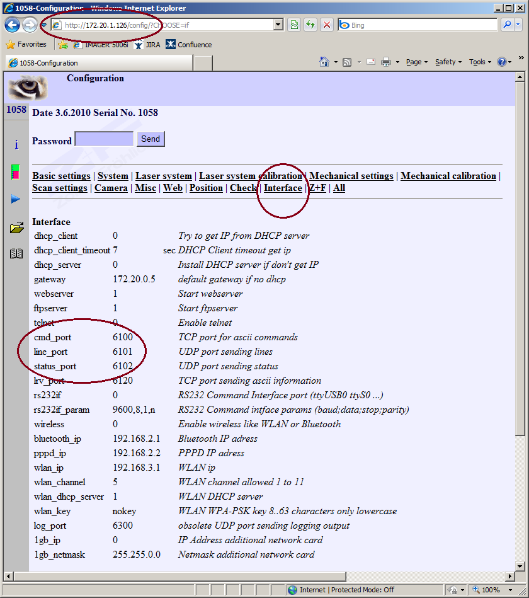Image resolution: width=529 pixels, height=598 pixels.
Task: Open the All settings link
Action: pos(339,188)
